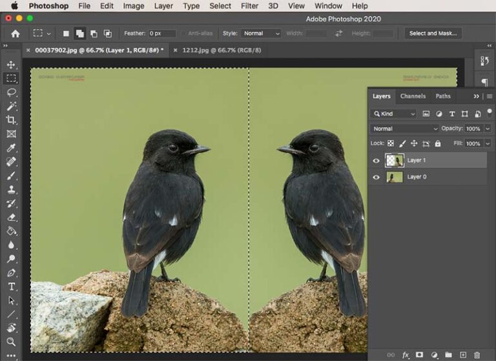
Task: Toggle Layer 0 visibility eye
Action: pos(376,177)
